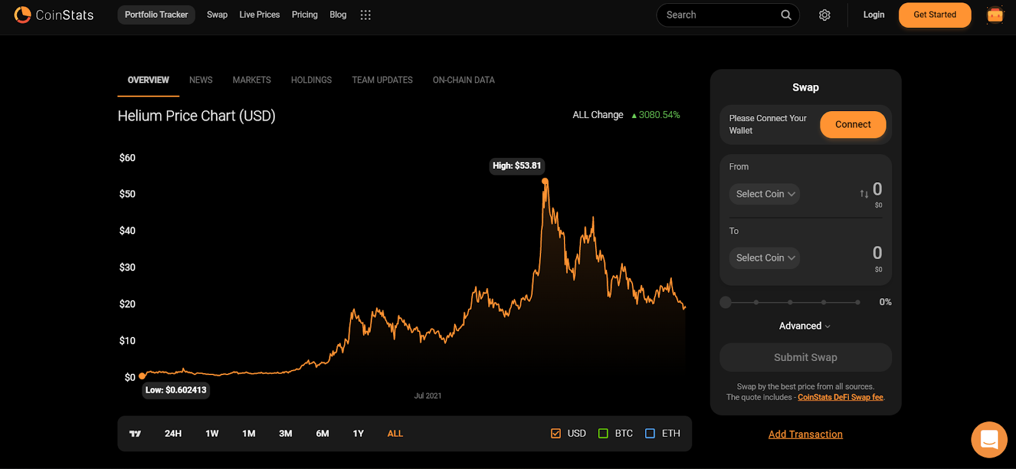
Task: Expand the Advanced options
Action: [x=805, y=326]
